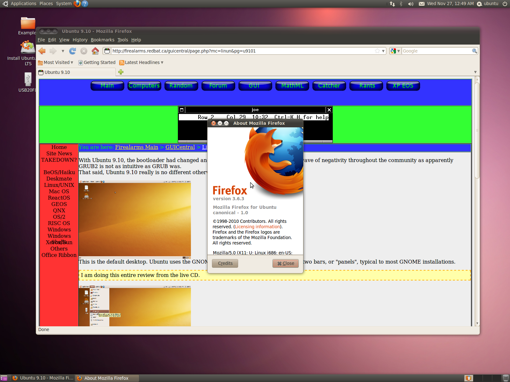Click the Computers navigation button
Viewport: 510px width, 382px height.
144,86
